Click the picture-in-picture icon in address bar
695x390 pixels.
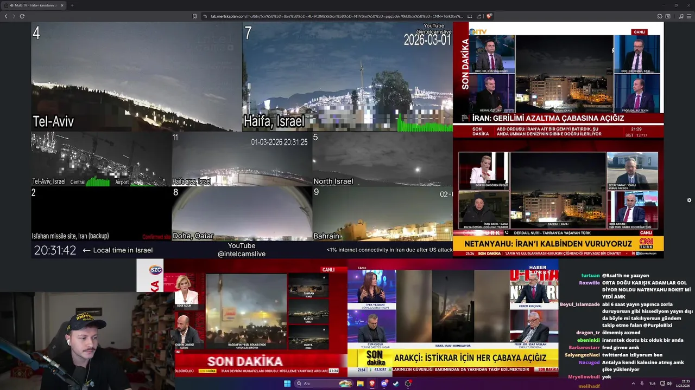point(470,16)
